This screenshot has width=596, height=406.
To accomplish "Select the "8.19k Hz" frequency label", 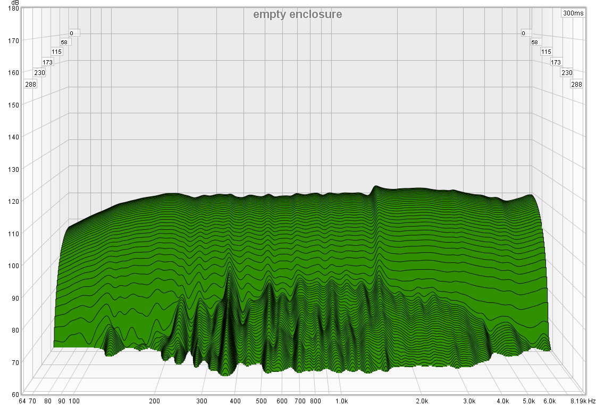I will coord(583,401).
